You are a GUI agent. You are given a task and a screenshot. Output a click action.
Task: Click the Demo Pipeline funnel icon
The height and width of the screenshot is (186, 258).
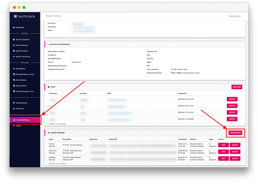tap(14, 80)
